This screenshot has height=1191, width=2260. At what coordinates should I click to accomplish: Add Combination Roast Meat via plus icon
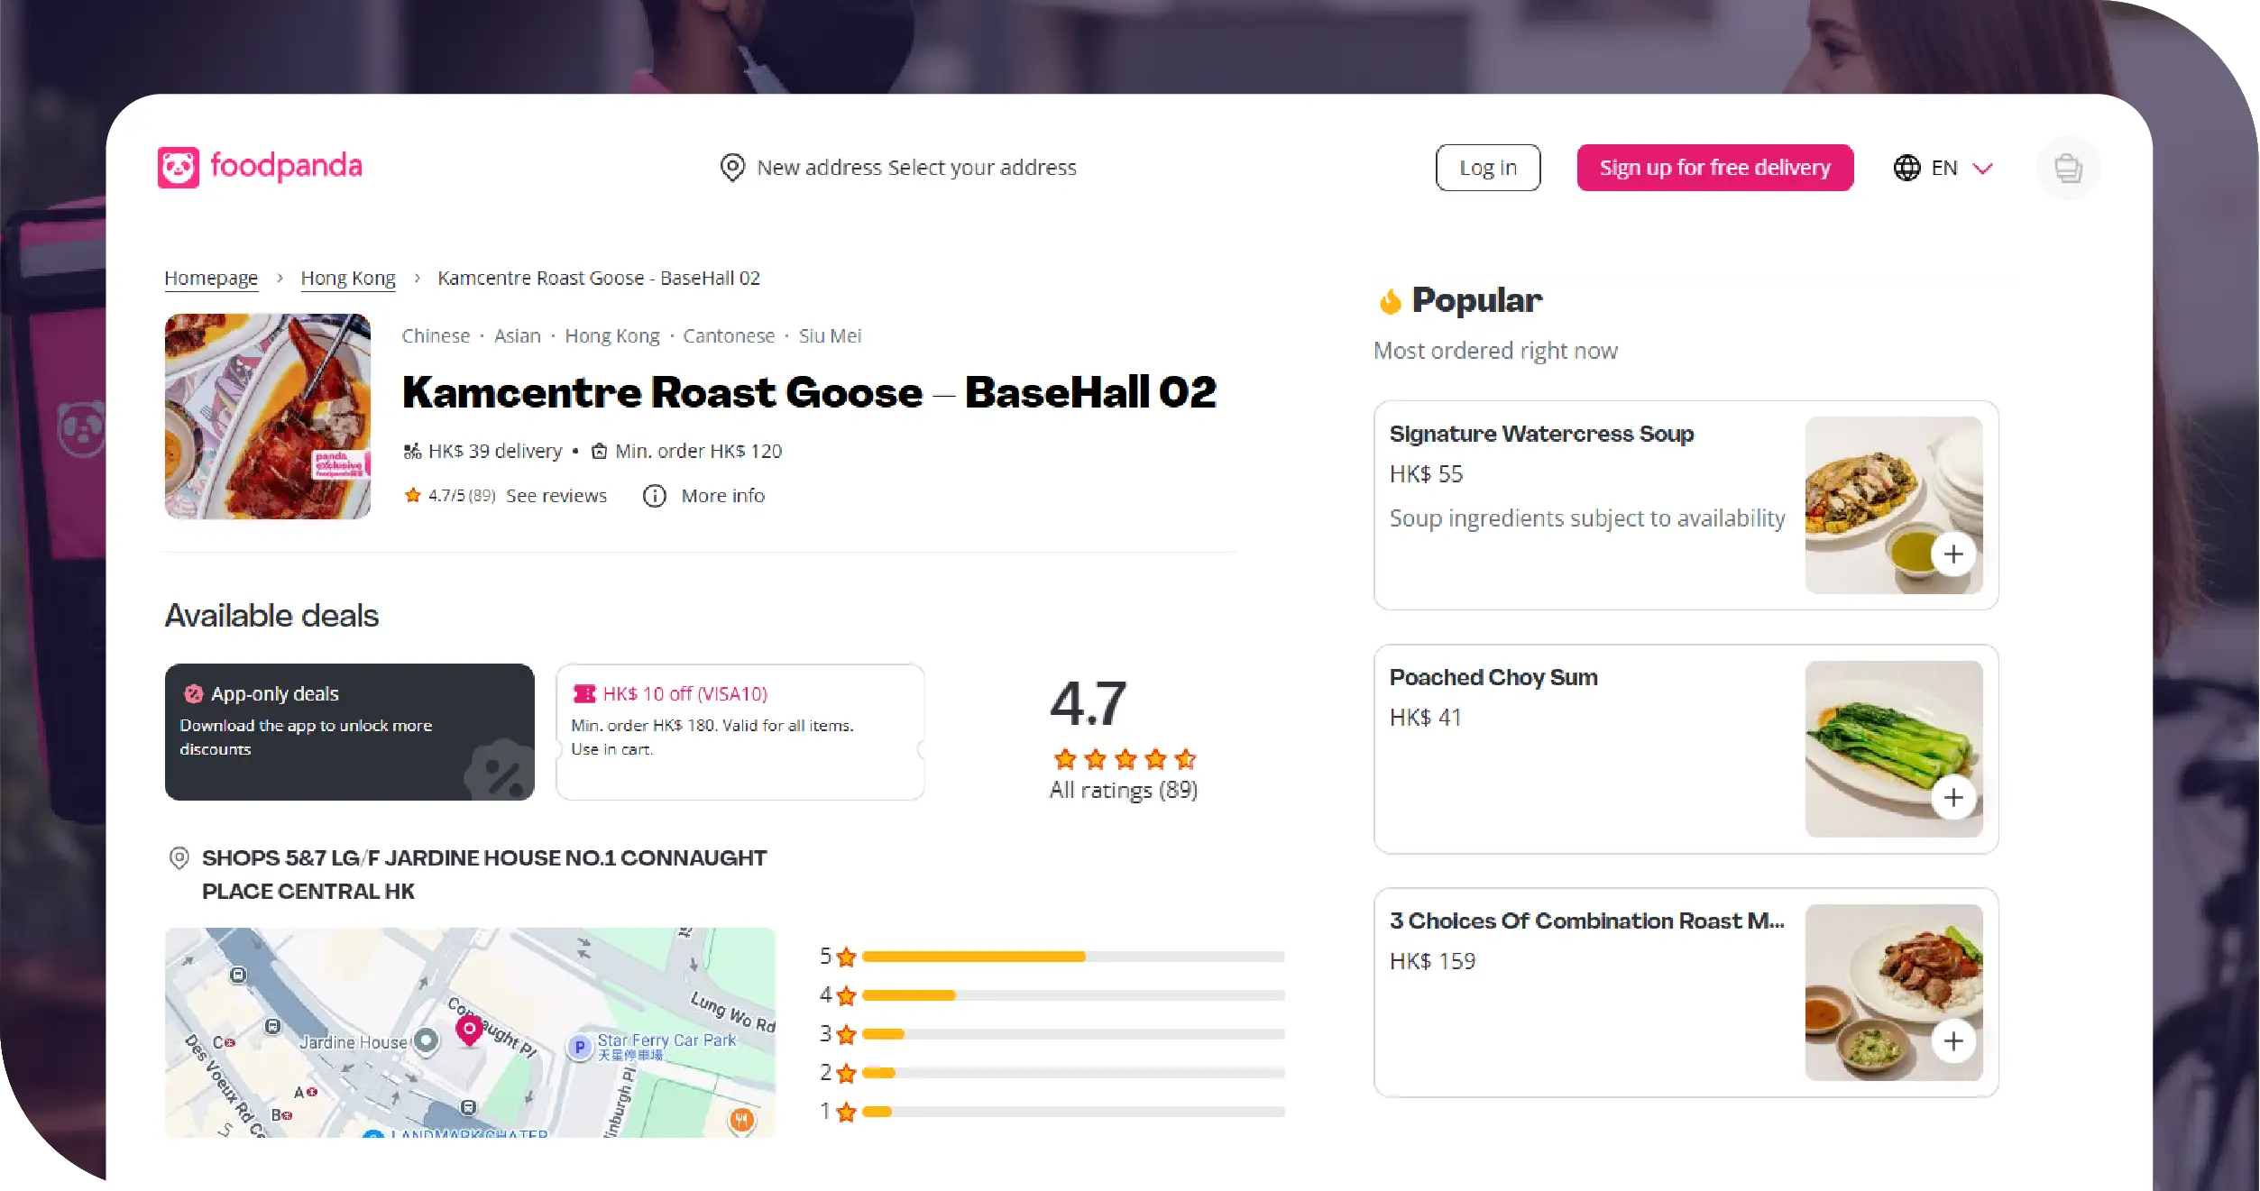click(x=1952, y=1041)
